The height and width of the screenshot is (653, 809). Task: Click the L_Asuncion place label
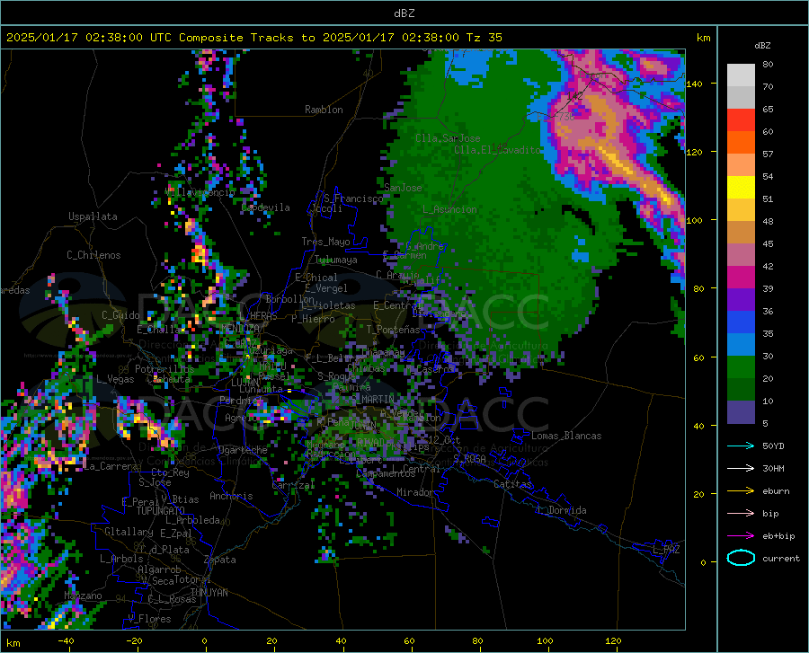point(449,209)
